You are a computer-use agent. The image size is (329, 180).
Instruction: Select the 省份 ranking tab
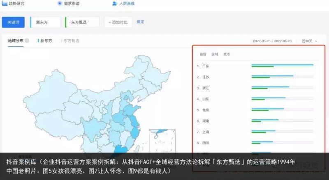pos(203,54)
